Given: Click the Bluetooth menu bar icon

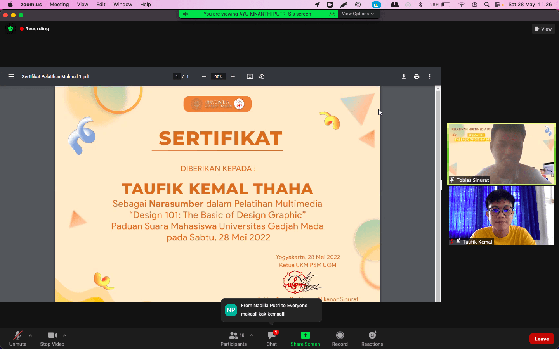Looking at the screenshot, I should click(420, 5).
